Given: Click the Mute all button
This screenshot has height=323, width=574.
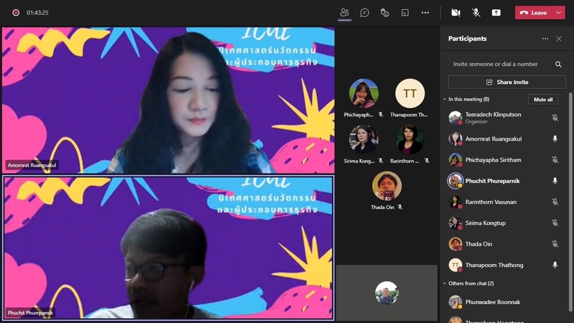Looking at the screenshot, I should click(x=543, y=99).
